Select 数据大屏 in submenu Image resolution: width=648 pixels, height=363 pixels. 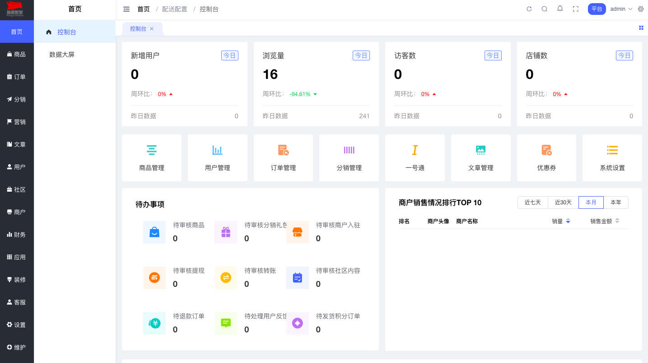pyautogui.click(x=75, y=55)
